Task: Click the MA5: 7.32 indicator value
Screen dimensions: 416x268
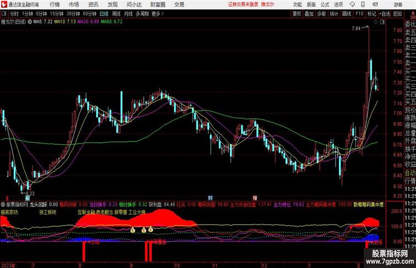Action: [x=43, y=22]
